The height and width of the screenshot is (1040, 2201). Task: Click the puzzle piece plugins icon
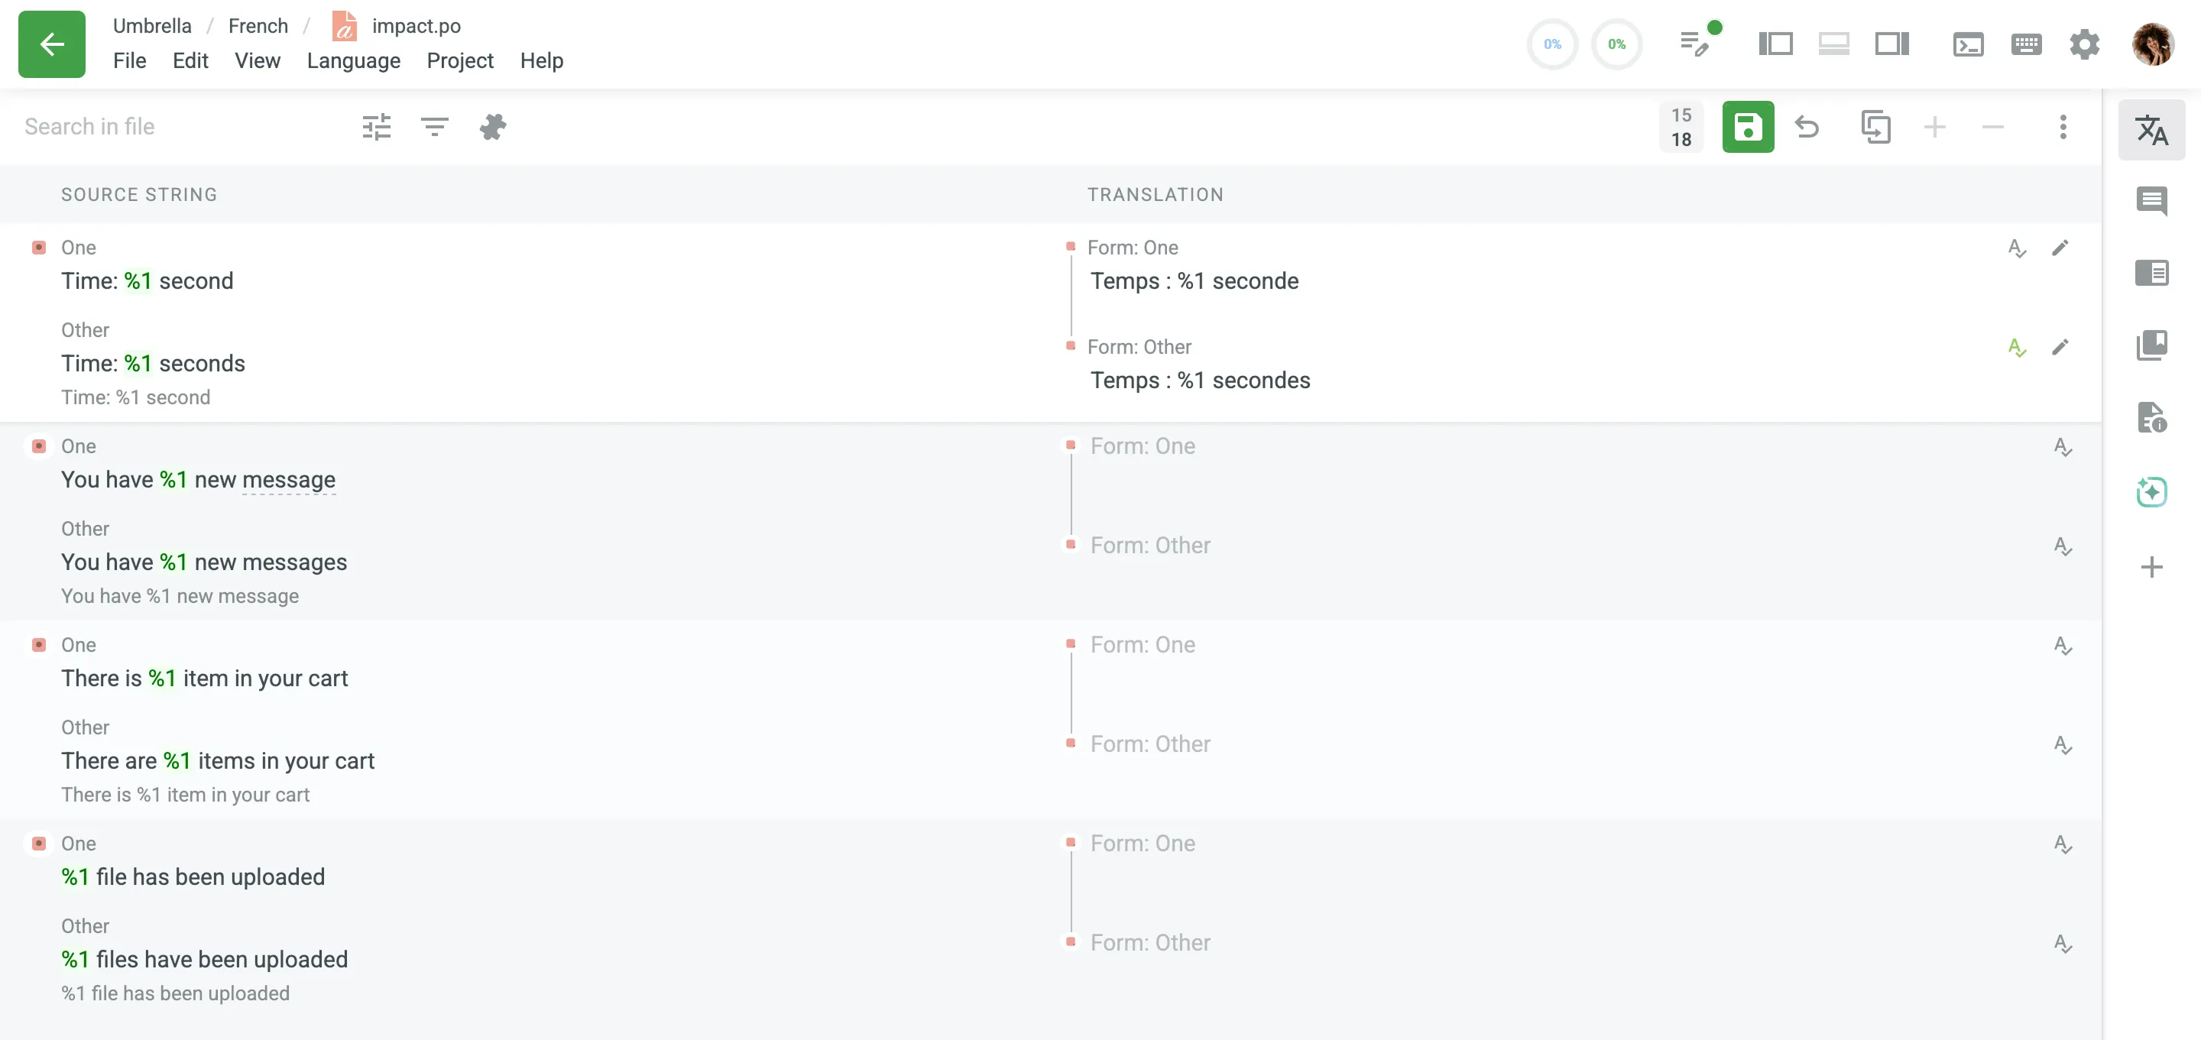(492, 128)
